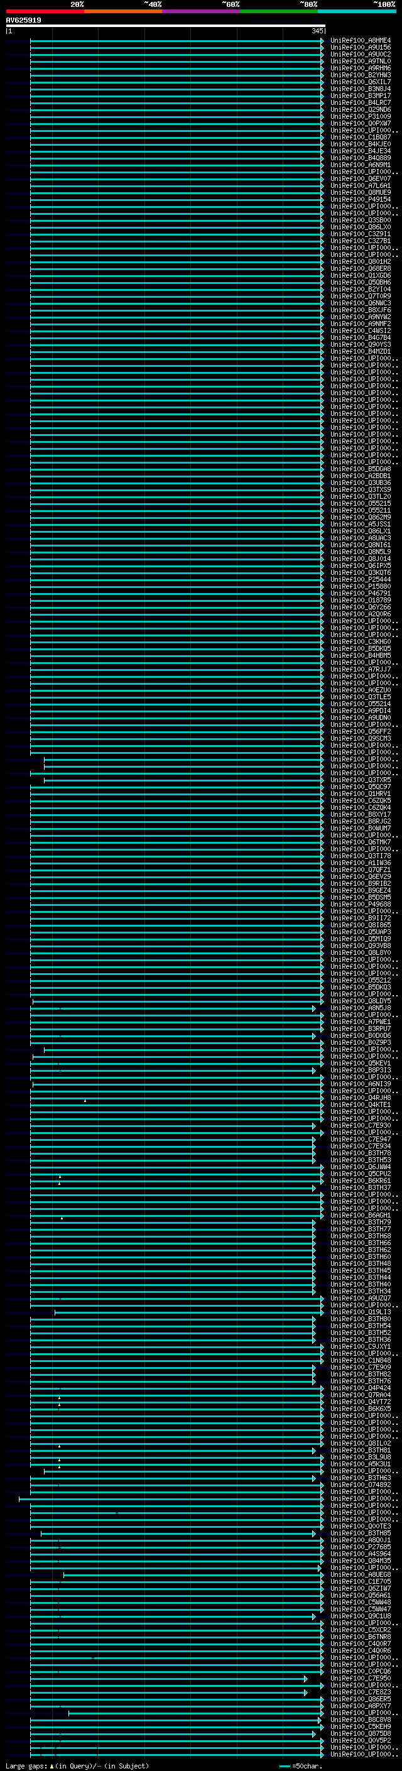
Task: Select hit UniRef100_Q6TMK7
Action: pyautogui.click(x=361, y=842)
